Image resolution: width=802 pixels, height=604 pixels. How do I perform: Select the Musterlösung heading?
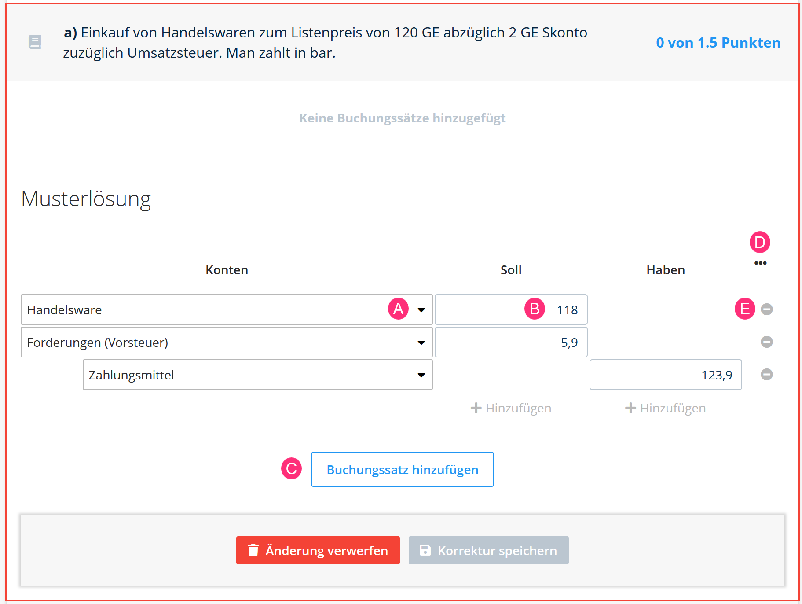pos(86,199)
